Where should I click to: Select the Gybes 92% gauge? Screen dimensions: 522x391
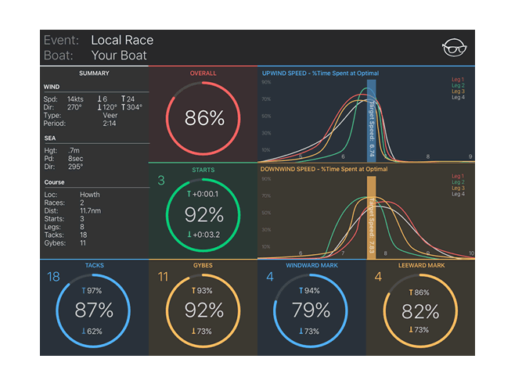click(x=203, y=310)
